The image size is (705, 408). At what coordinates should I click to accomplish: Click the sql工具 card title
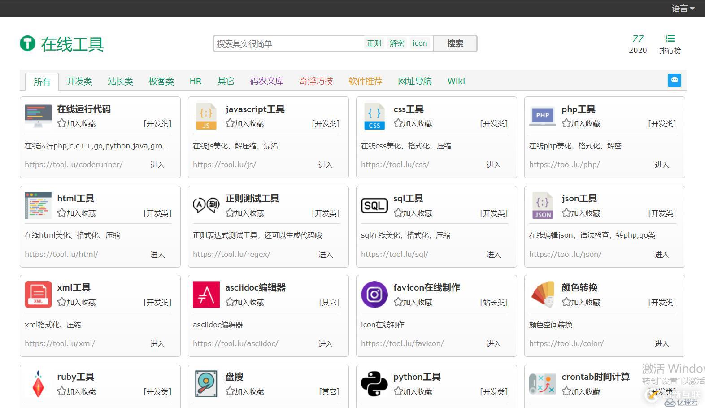pyautogui.click(x=408, y=198)
